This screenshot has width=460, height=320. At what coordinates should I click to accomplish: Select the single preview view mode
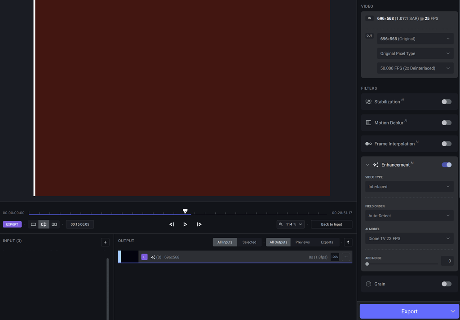tap(33, 224)
